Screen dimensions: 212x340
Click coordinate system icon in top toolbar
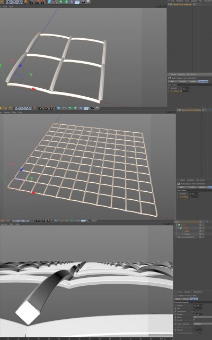(x=25, y=2)
